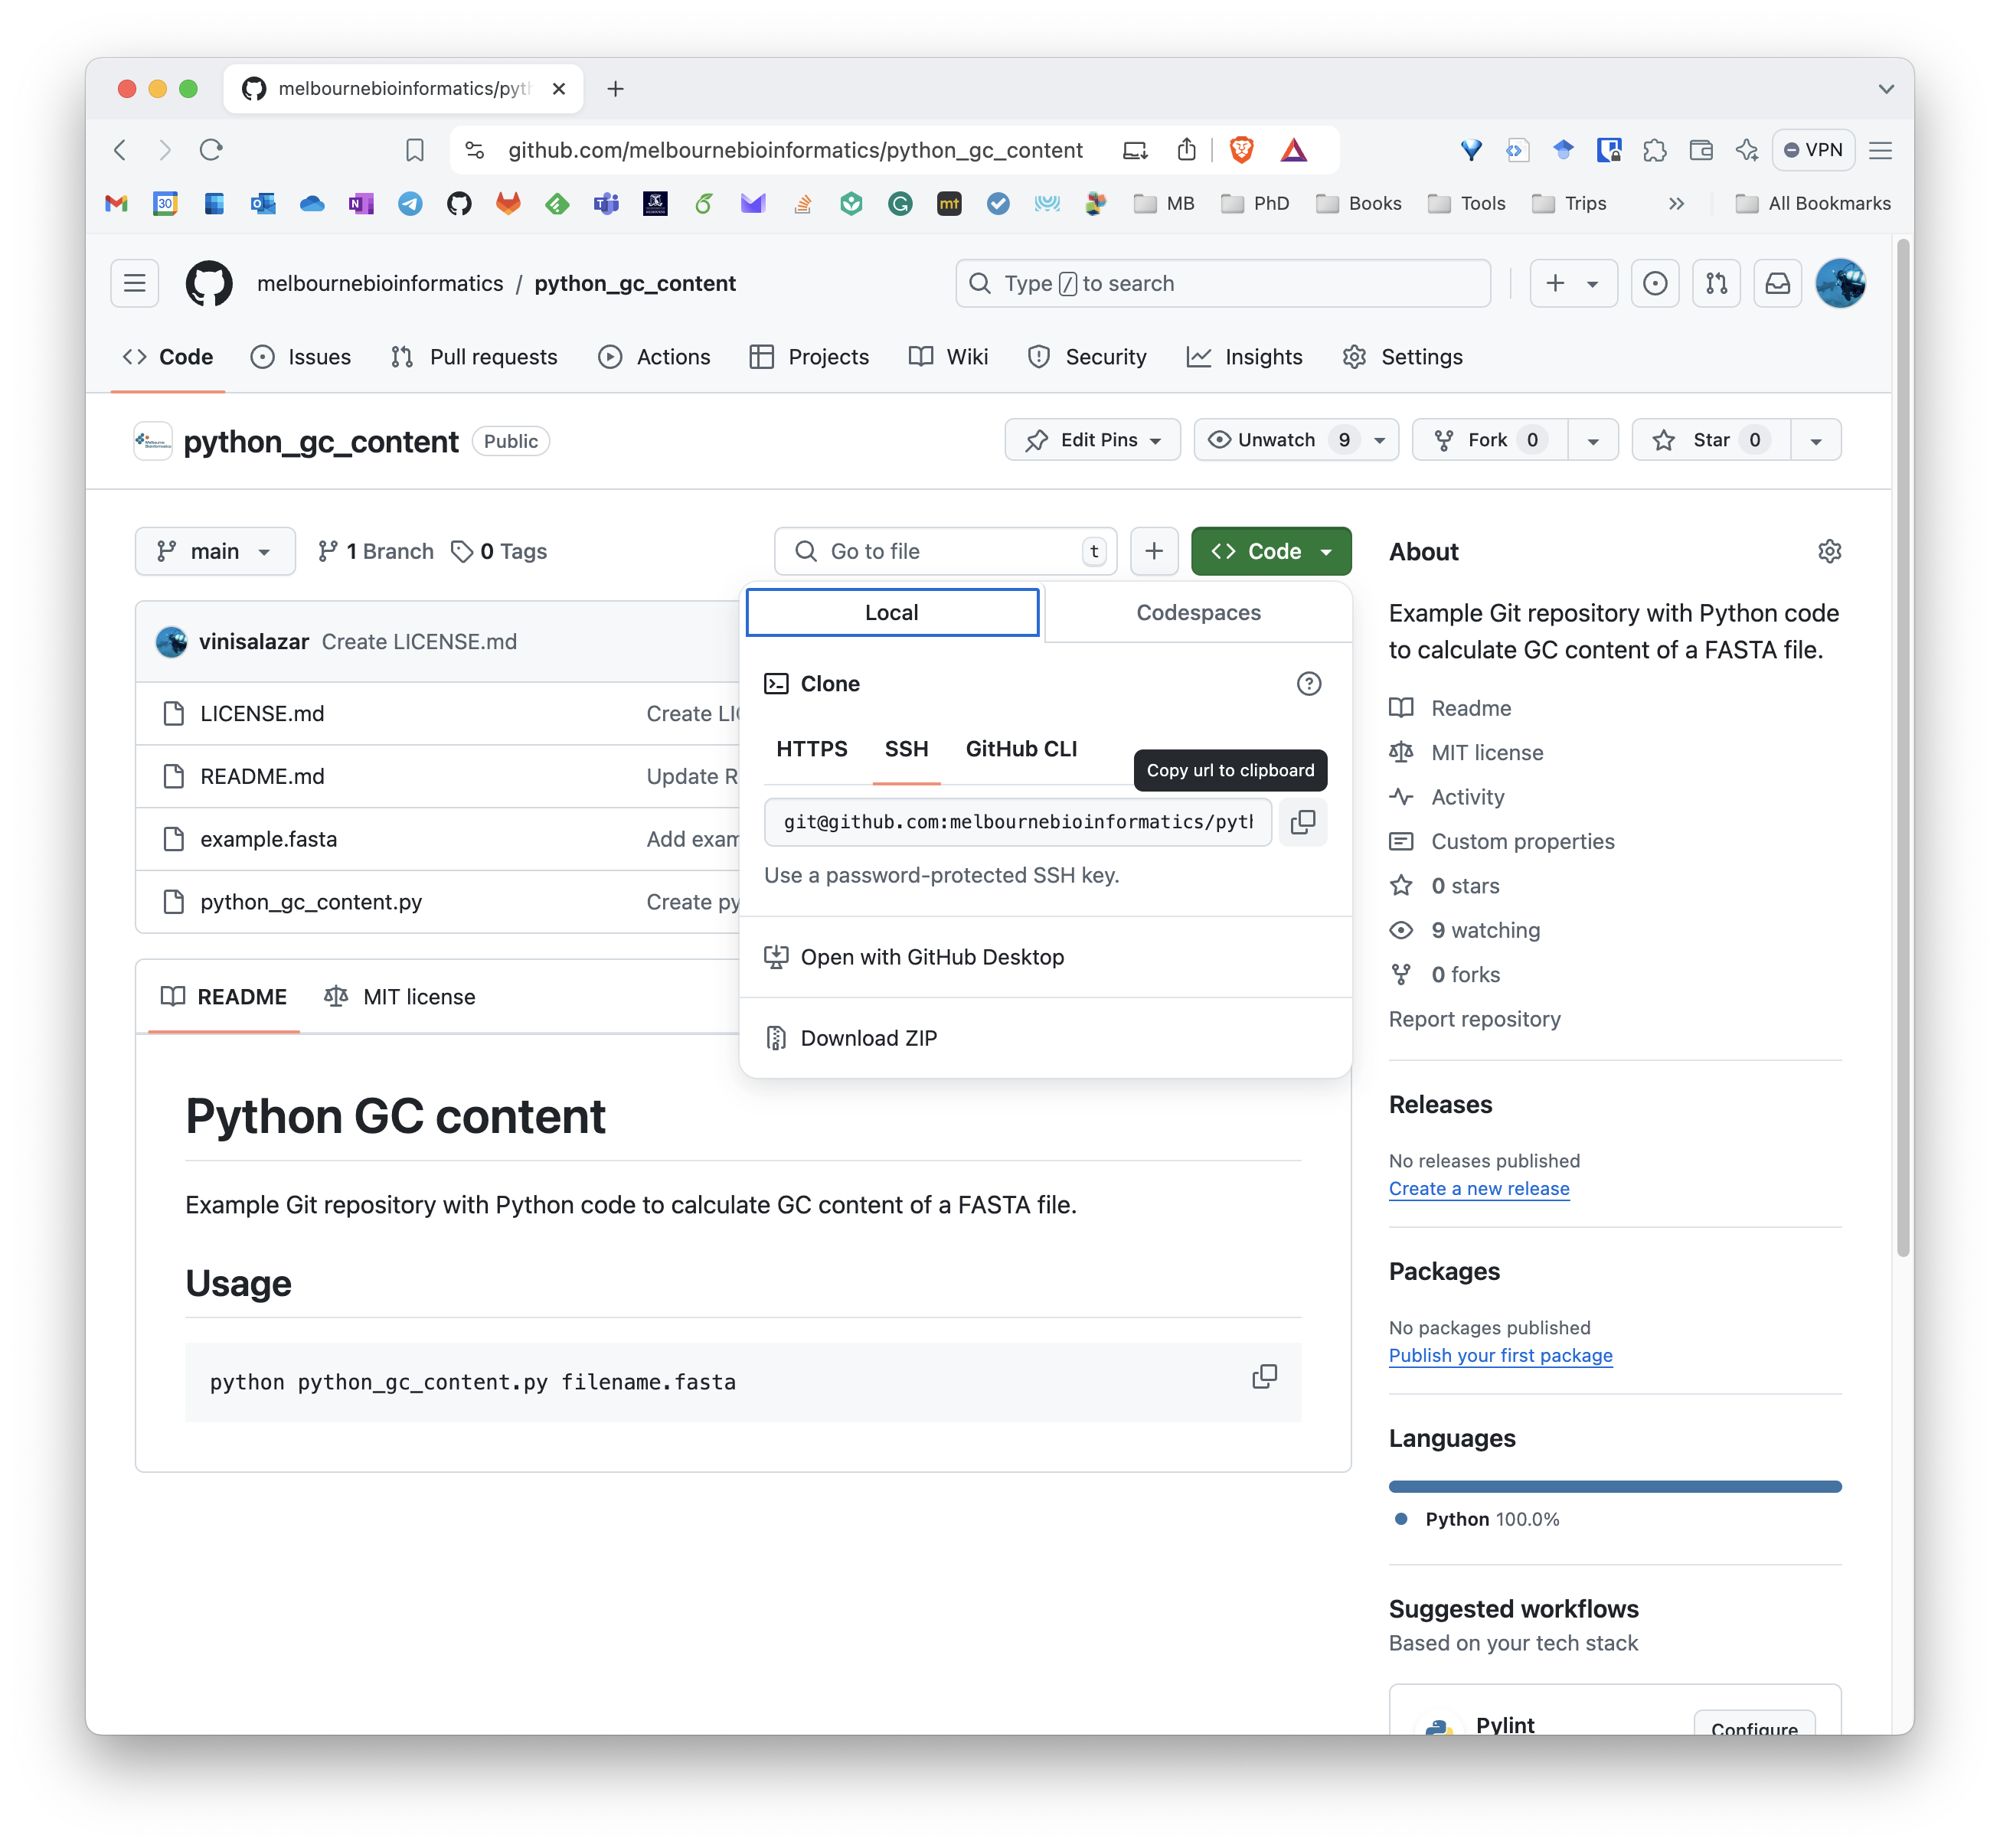Click Download ZIP option

pos(868,1038)
